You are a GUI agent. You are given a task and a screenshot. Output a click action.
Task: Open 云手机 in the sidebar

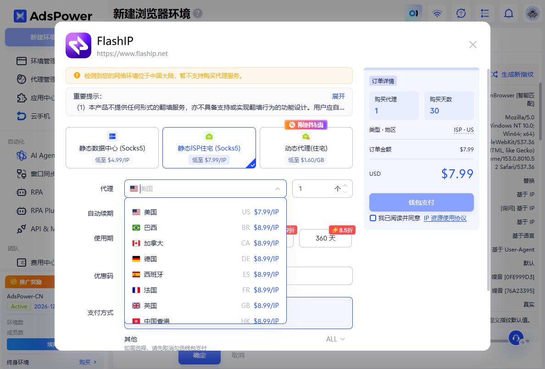(33, 116)
